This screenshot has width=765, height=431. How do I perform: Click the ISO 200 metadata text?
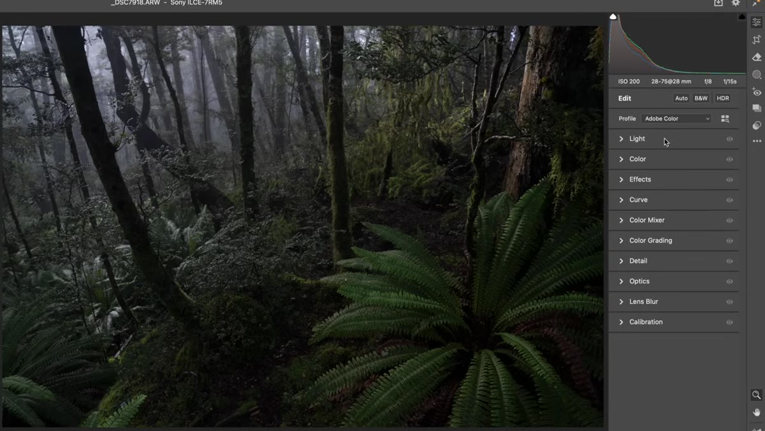pos(629,82)
